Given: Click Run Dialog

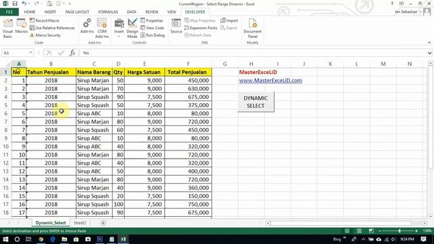Looking at the screenshot, I should 153,35.
